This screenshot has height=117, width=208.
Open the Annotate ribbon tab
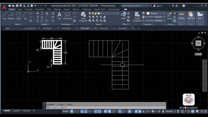click(29, 9)
